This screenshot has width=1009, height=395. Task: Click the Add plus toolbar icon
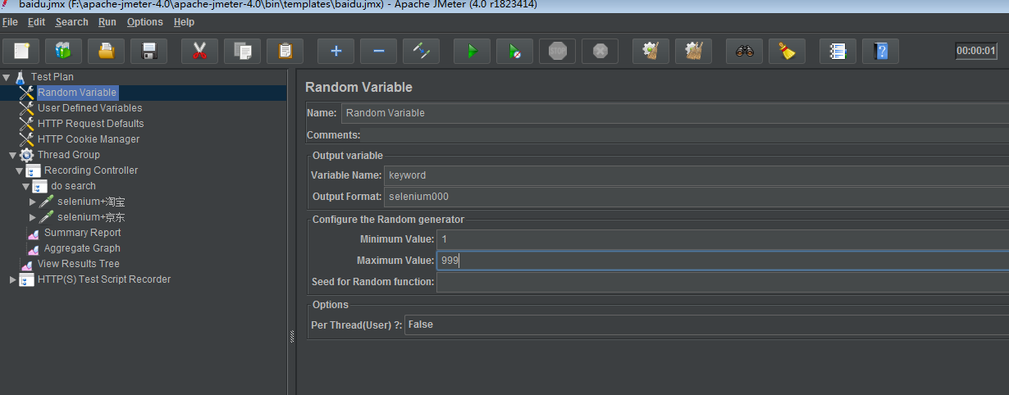click(336, 52)
